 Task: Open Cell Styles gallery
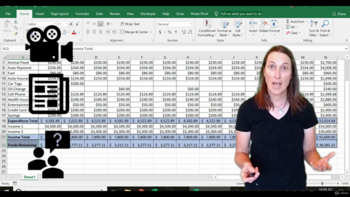(237, 28)
